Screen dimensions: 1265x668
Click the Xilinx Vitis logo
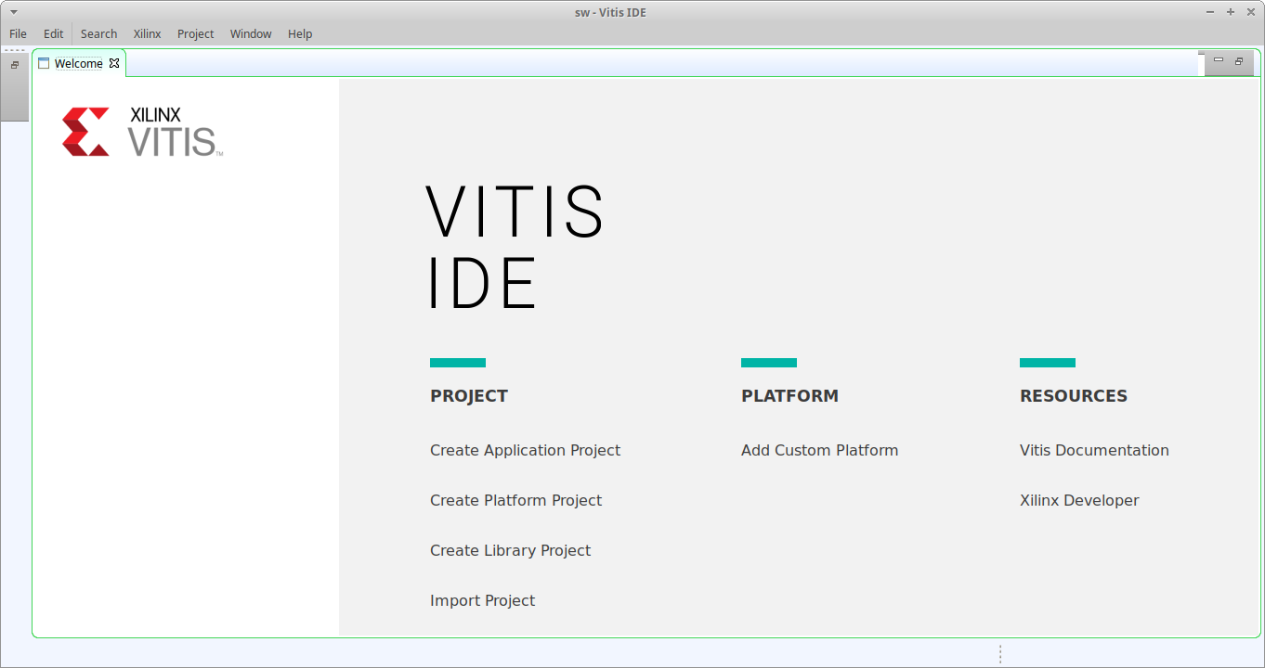tap(142, 132)
